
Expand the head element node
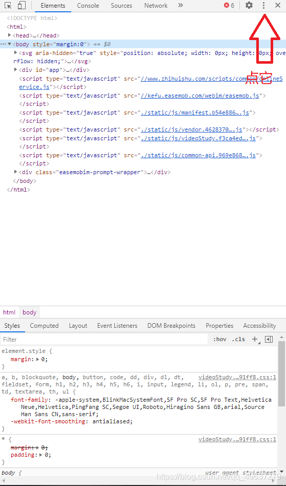9,35
